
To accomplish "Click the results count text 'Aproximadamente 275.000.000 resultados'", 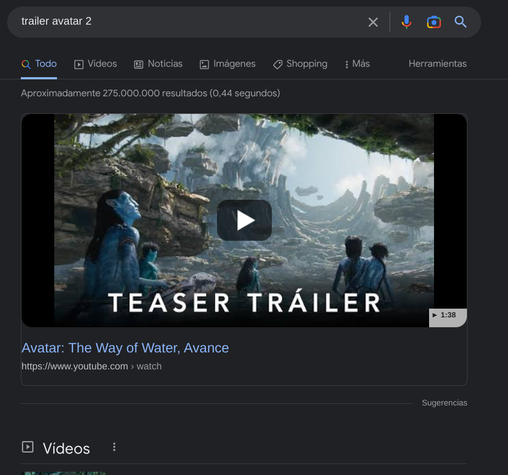I will point(114,93).
